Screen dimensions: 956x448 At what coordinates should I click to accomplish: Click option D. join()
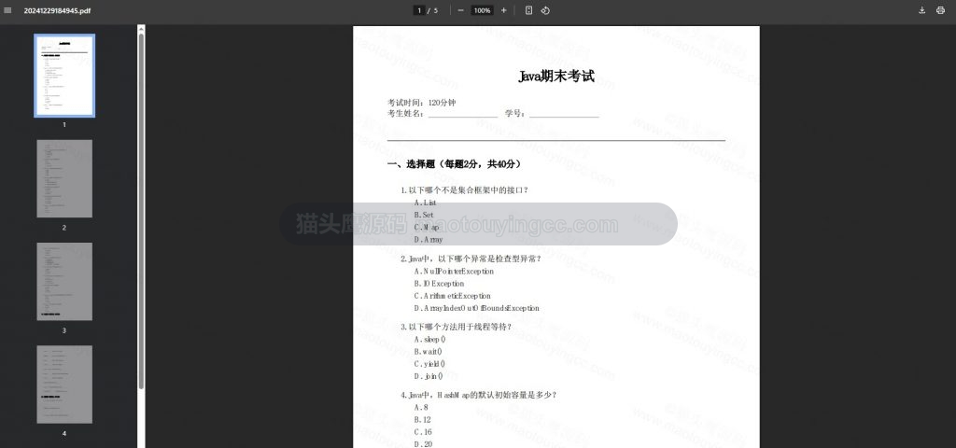(429, 376)
